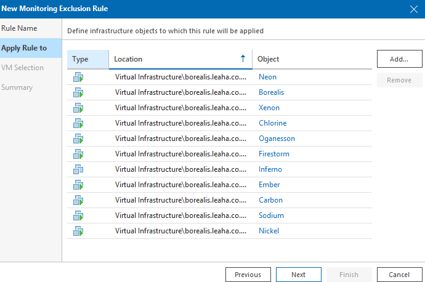
Task: Open the Carbon object link
Action: tap(270, 200)
